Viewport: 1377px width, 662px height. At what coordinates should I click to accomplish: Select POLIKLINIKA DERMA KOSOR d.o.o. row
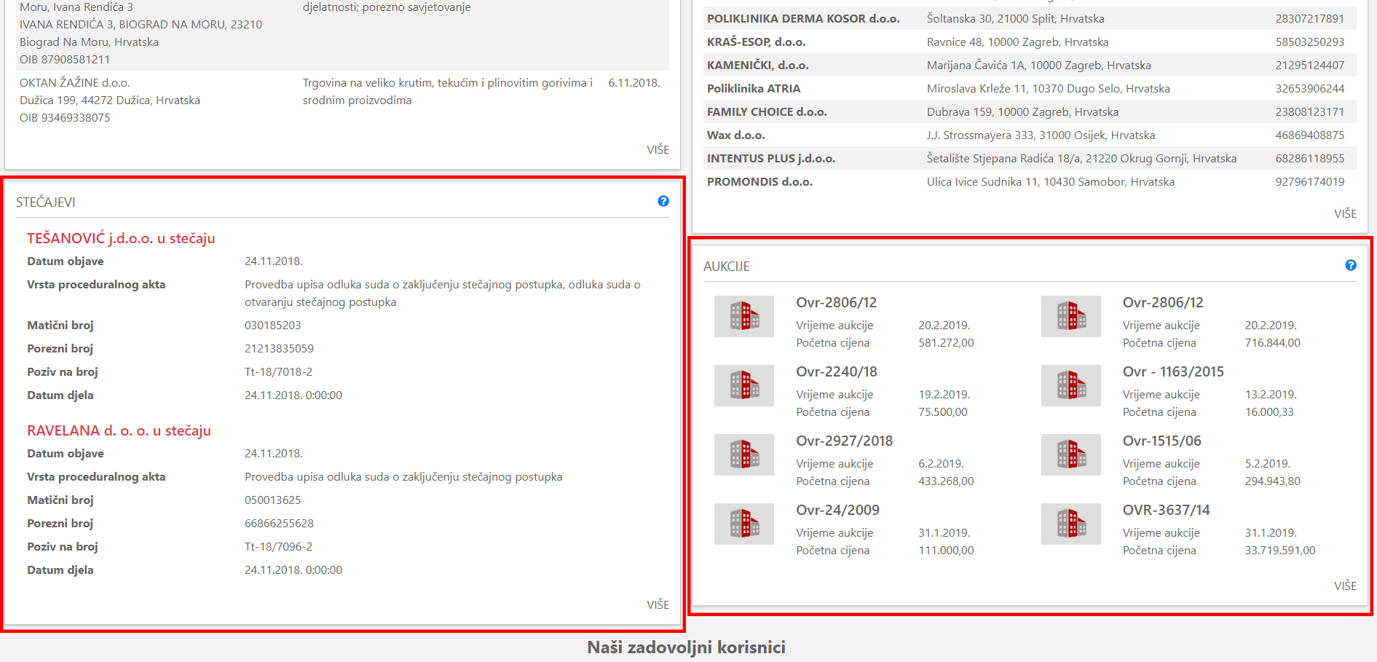coord(1029,18)
